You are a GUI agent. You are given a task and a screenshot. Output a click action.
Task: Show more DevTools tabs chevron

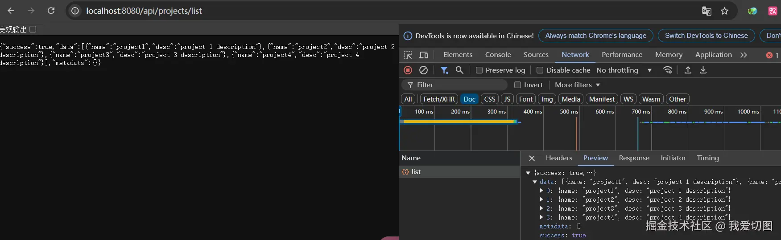pyautogui.click(x=744, y=55)
